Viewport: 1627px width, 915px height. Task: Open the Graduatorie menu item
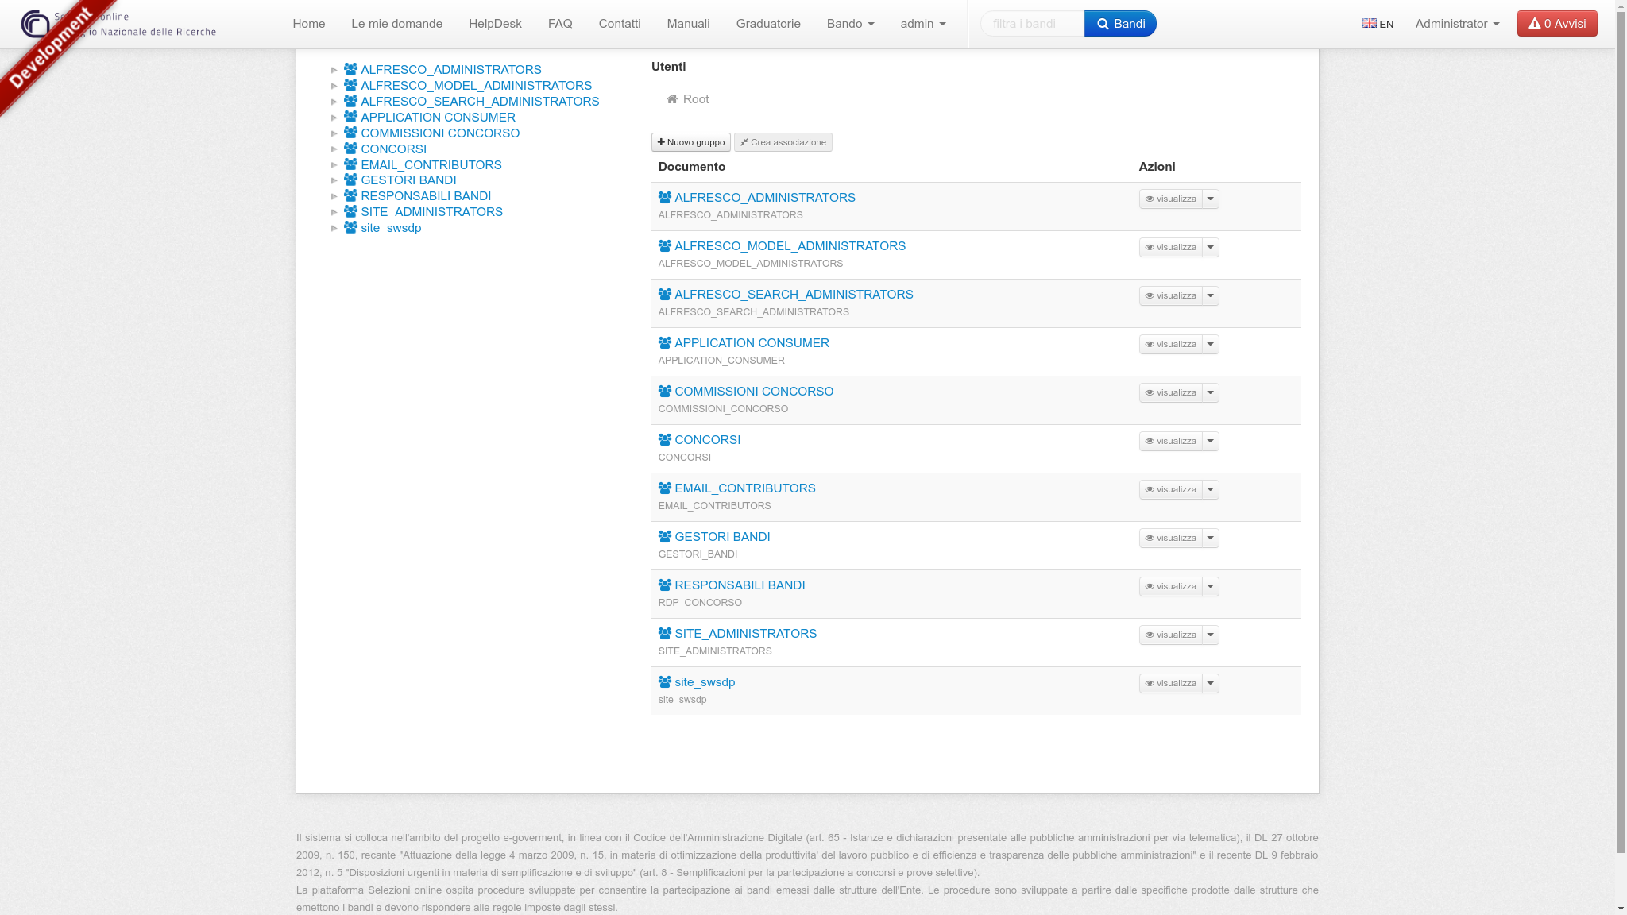tap(768, 24)
